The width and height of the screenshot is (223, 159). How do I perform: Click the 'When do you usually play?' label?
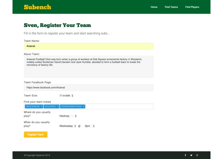point(37,124)
